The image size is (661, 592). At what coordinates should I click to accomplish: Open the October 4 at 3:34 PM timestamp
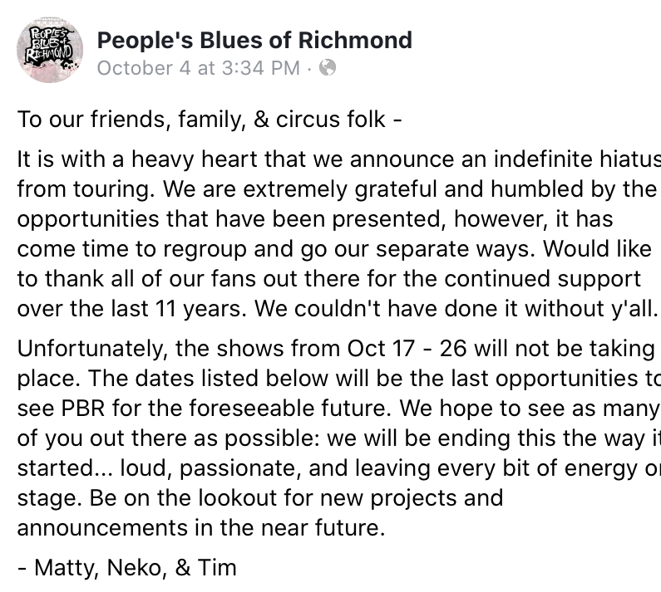199,68
